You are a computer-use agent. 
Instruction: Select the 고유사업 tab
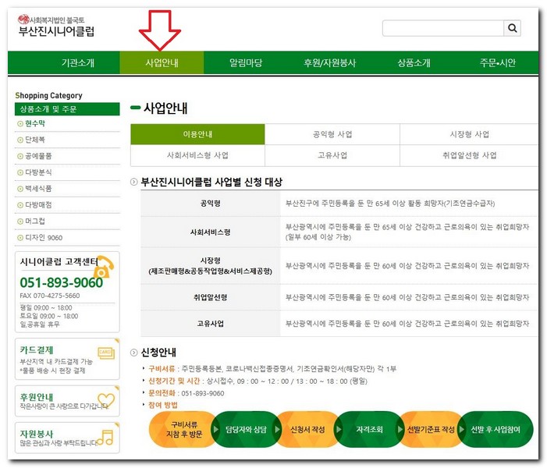click(332, 155)
